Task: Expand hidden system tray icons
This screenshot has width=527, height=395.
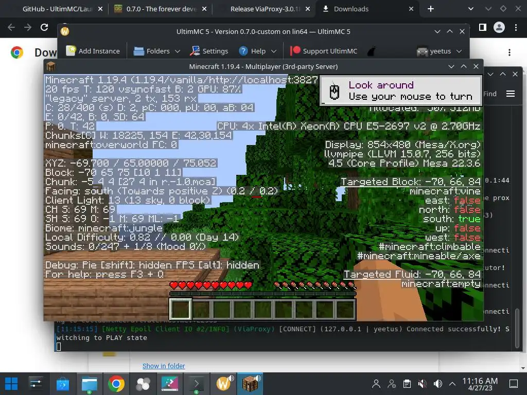Action: (x=452, y=384)
